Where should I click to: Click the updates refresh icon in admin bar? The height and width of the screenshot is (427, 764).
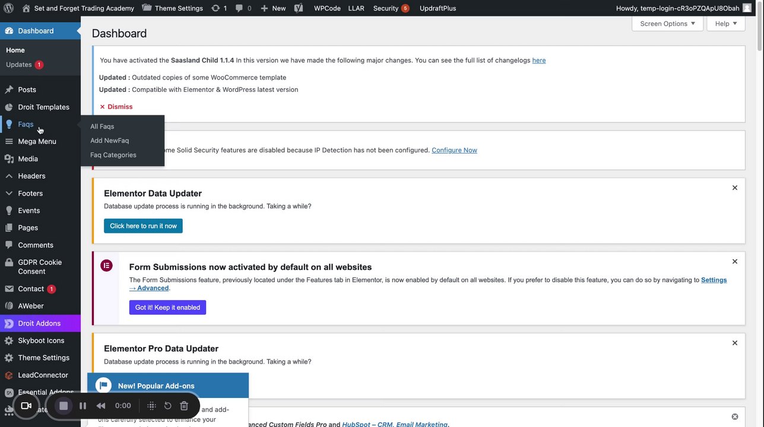click(x=215, y=8)
